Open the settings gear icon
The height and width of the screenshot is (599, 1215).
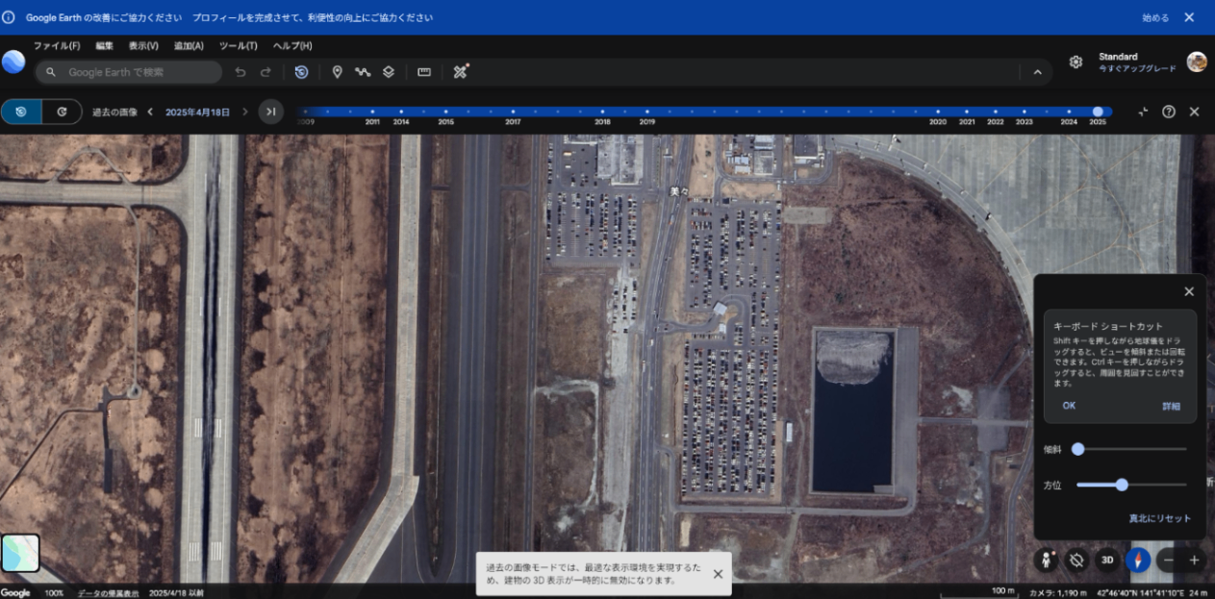tap(1076, 62)
